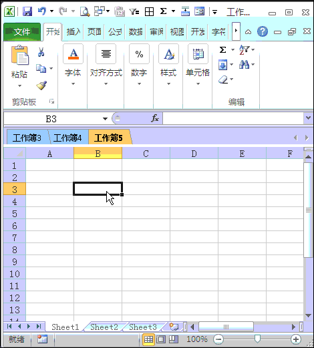
Task: Click the Redo arrow icon
Action: coord(63,11)
